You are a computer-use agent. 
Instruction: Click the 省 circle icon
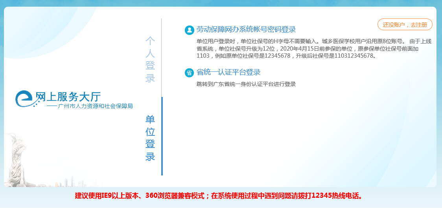pyautogui.click(x=190, y=73)
